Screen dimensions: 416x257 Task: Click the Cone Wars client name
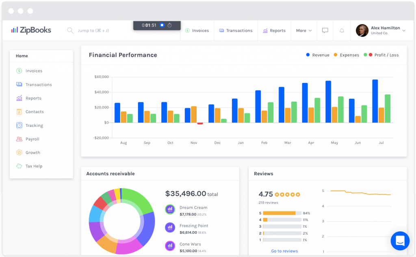[190, 244]
